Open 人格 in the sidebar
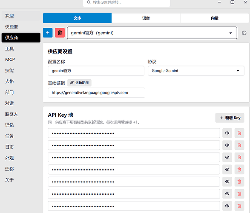The width and height of the screenshot is (250, 213). pos(21,81)
